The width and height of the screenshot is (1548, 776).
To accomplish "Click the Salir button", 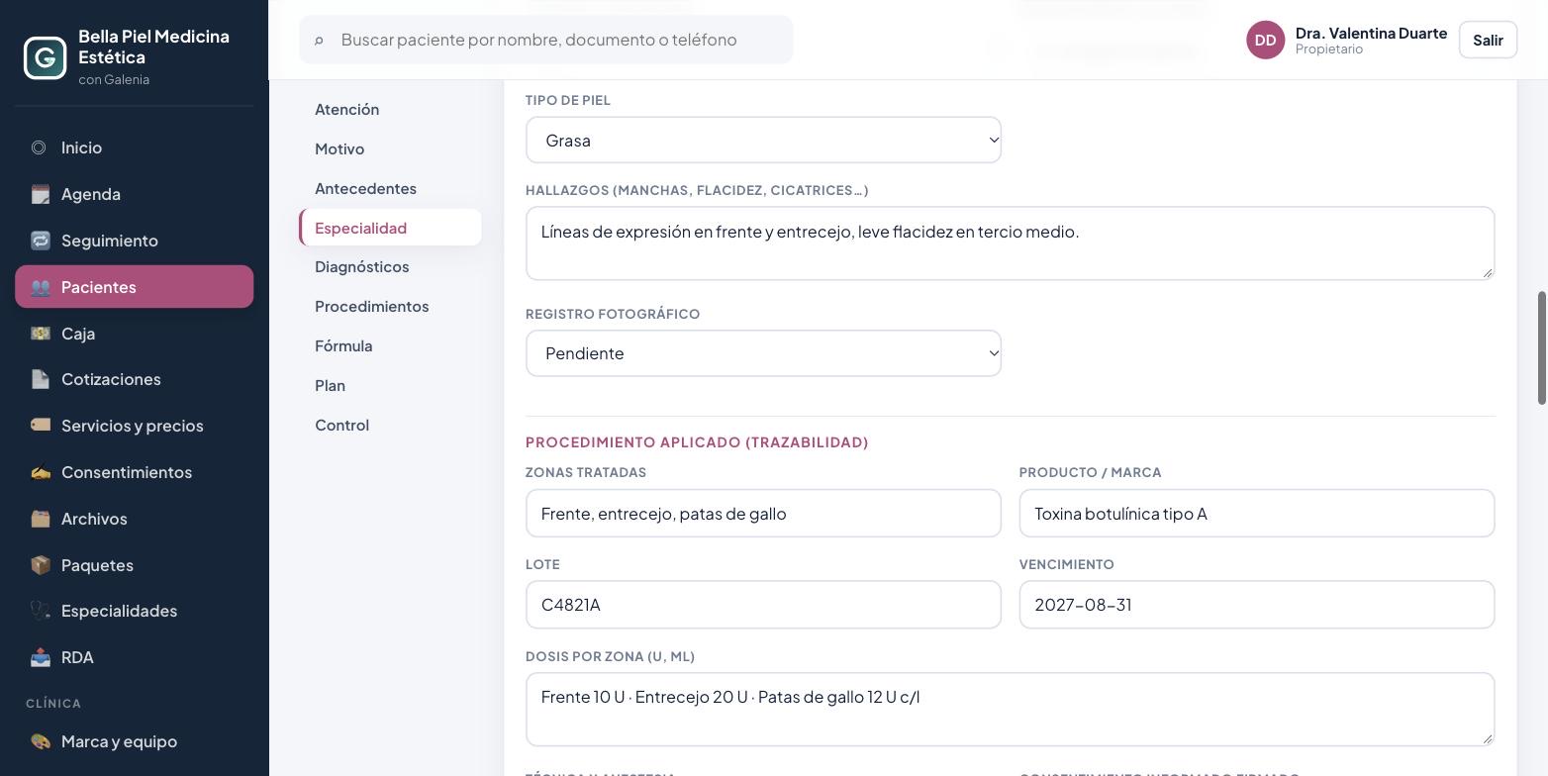I will tap(1488, 40).
